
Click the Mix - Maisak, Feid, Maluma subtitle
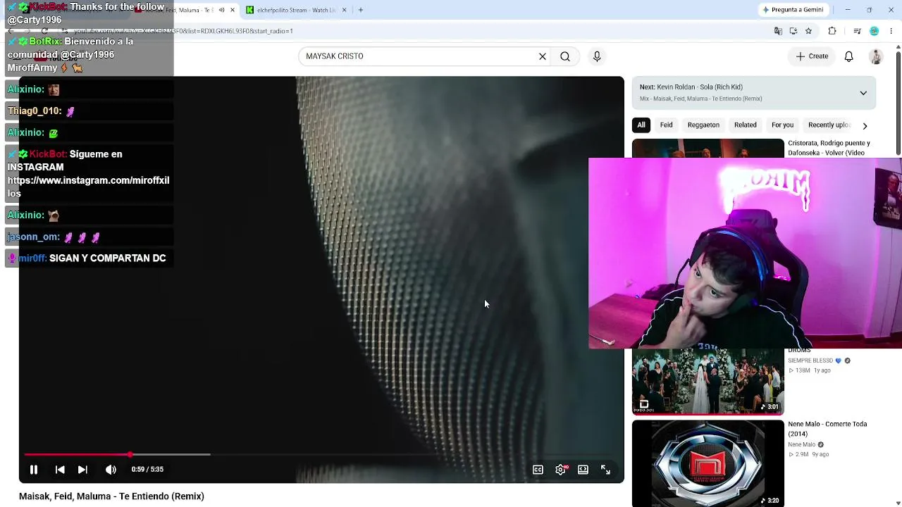(700, 99)
